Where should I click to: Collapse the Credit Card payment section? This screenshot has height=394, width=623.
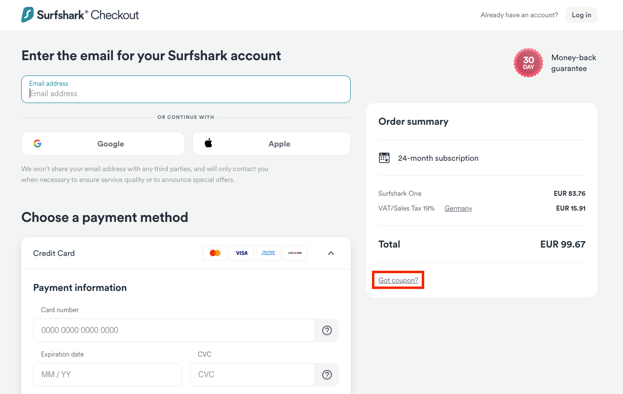pos(331,252)
